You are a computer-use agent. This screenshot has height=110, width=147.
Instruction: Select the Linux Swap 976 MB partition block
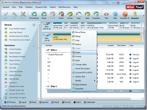[x=113, y=26]
